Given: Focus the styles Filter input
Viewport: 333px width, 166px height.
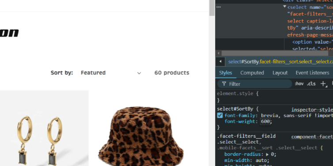Looking at the screenshot, I should pyautogui.click(x=255, y=84).
